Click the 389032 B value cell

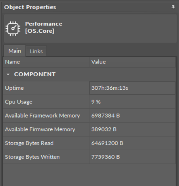pyautogui.click(x=132, y=129)
